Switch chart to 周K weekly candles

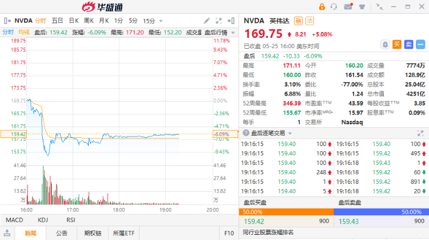tap(89, 21)
